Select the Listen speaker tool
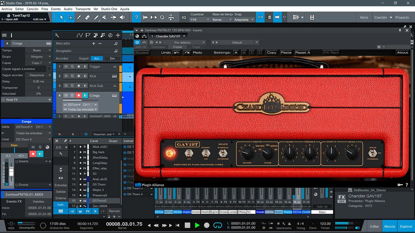The image size is (415, 233). [x=122, y=17]
